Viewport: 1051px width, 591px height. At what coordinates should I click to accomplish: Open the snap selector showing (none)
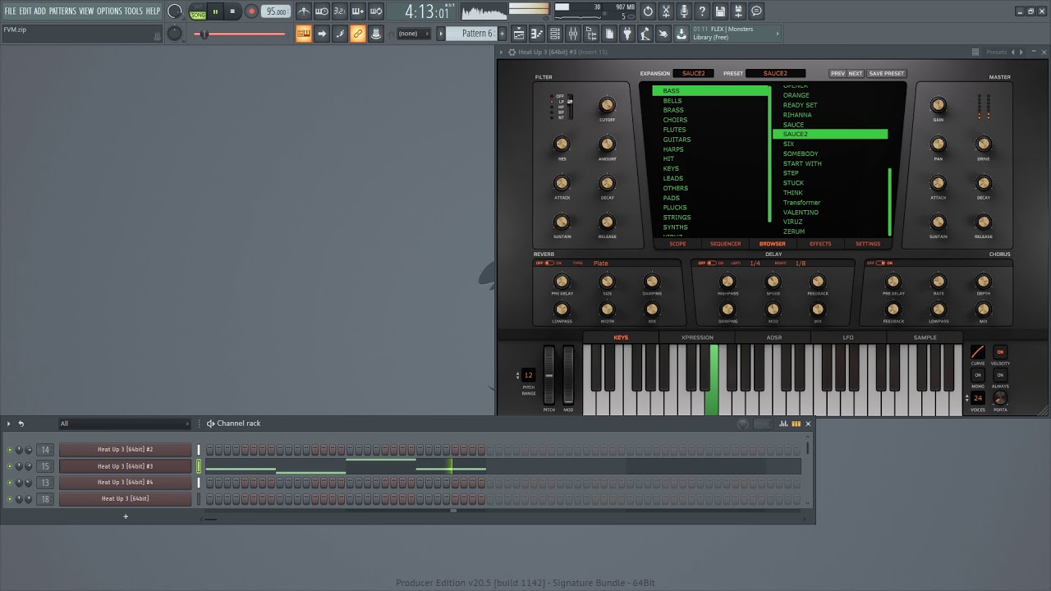point(412,34)
